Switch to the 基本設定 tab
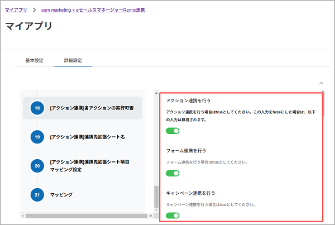 pos(35,60)
